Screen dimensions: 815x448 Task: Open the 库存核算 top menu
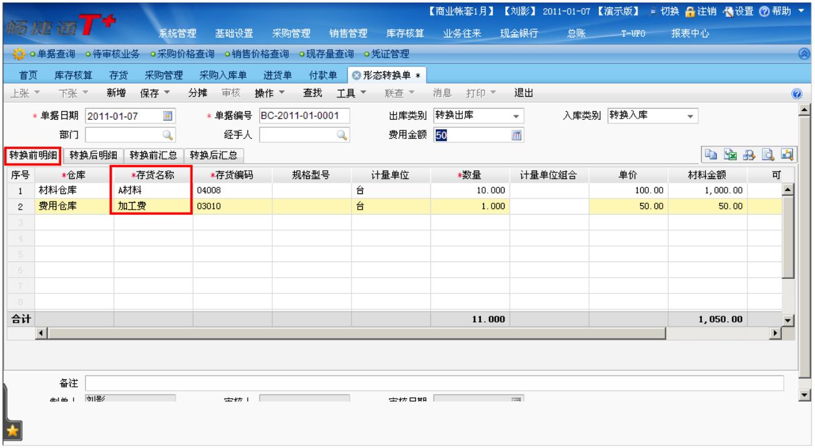pos(403,33)
